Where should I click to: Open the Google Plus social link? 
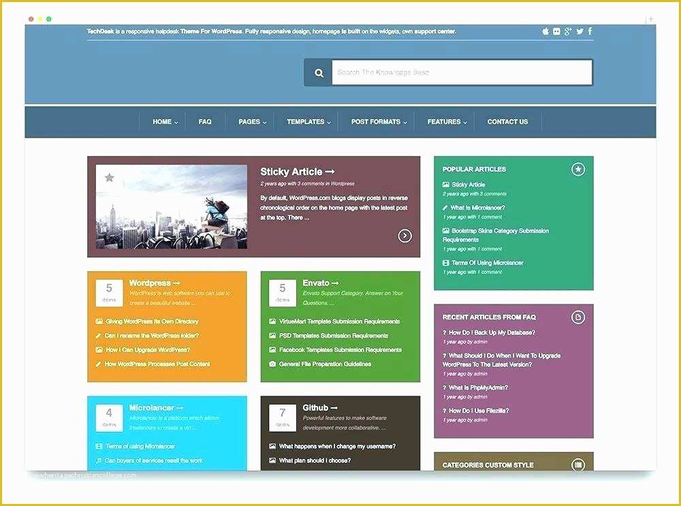coord(568,31)
